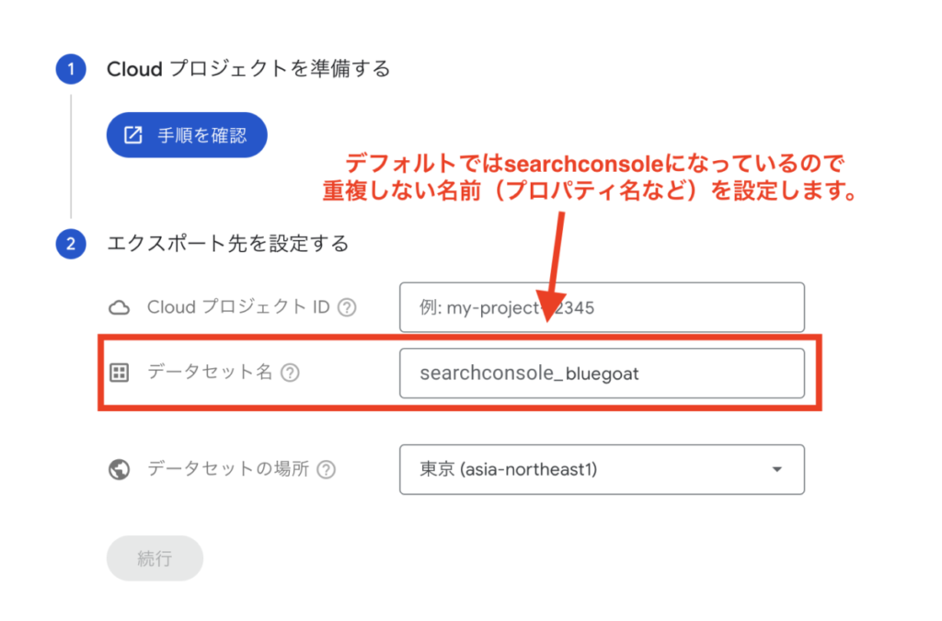This screenshot has width=942, height=621.
Task: Click the globe icon beside データセットの場所
Action: (119, 469)
